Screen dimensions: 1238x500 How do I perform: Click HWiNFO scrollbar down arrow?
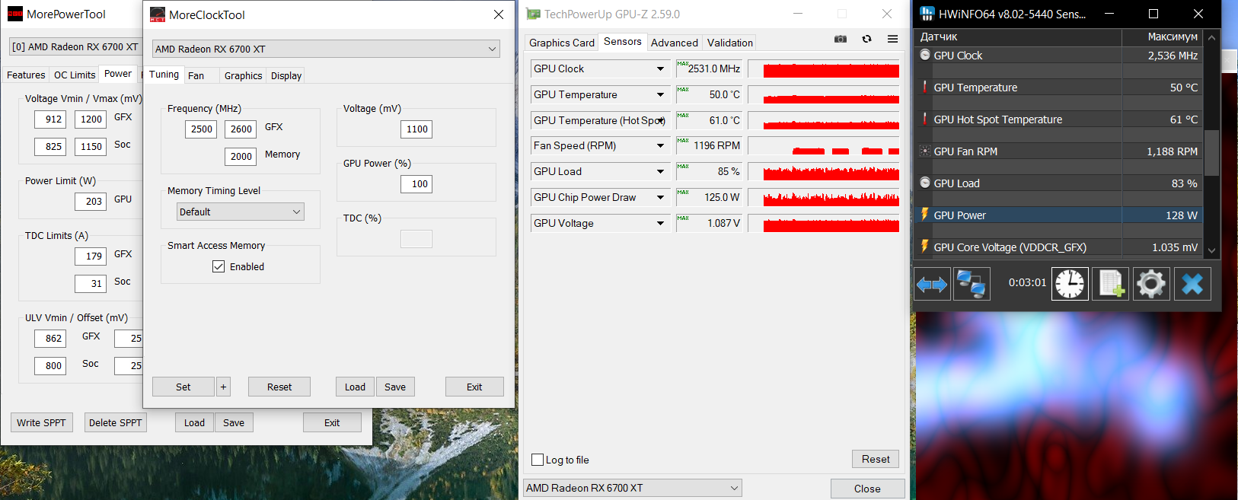[x=1211, y=250]
